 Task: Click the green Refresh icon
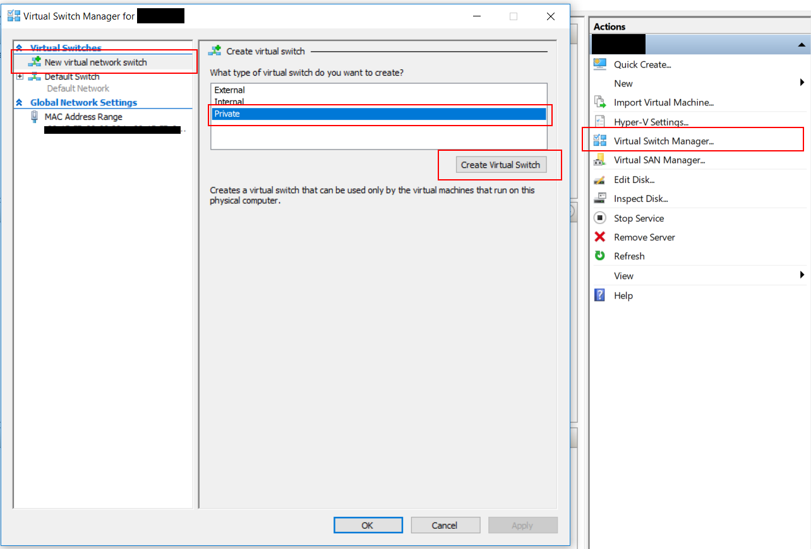600,256
